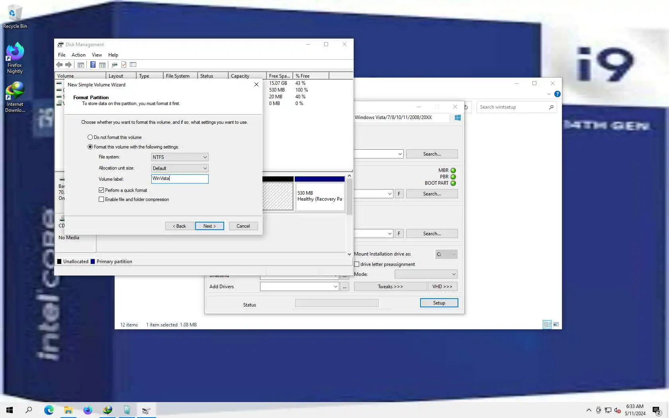The height and width of the screenshot is (418, 669).
Task: Click the MBR green status indicator
Action: tap(453, 170)
